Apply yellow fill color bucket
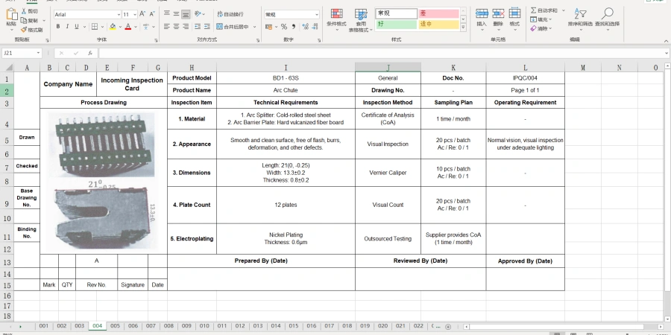671x335 pixels. pos(113,27)
